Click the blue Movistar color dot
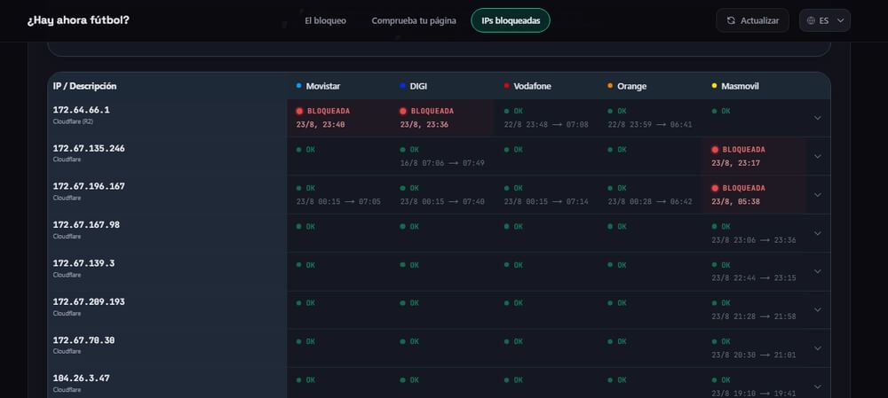 click(299, 86)
